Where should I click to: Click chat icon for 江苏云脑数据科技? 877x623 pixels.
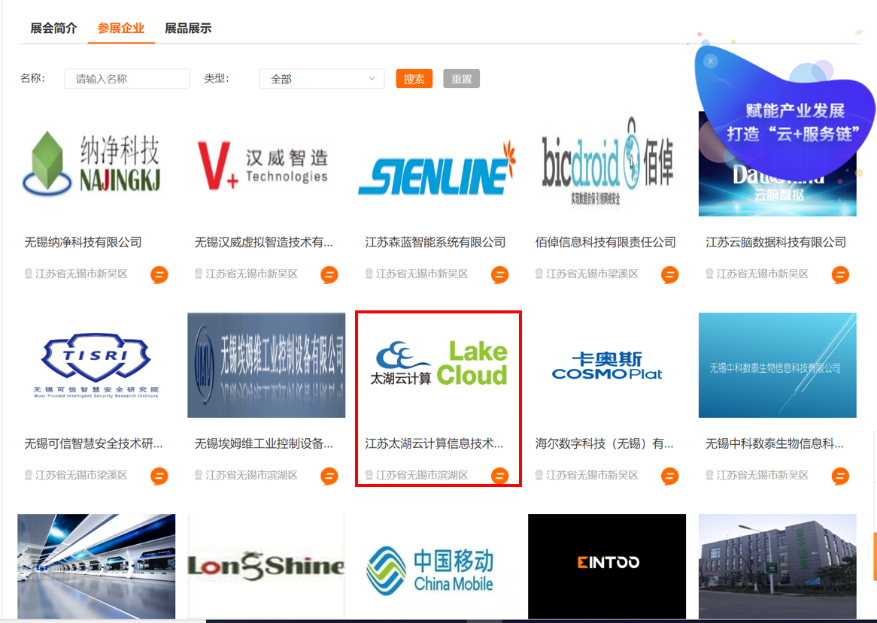pyautogui.click(x=840, y=274)
